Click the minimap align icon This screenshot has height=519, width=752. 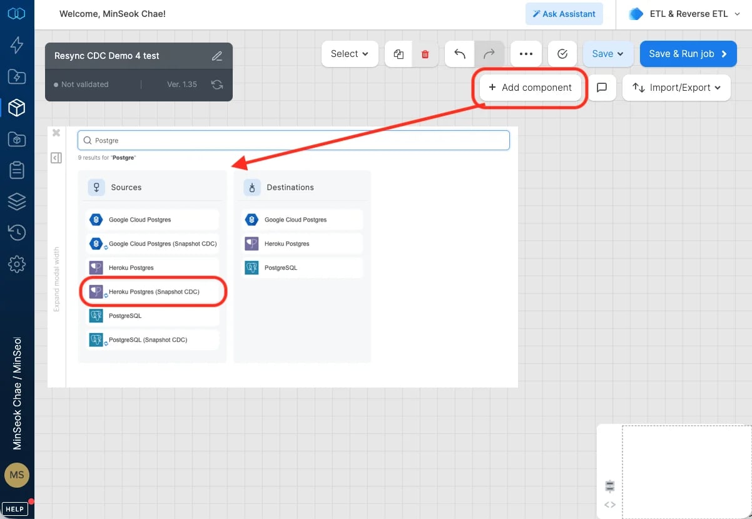pos(610,486)
